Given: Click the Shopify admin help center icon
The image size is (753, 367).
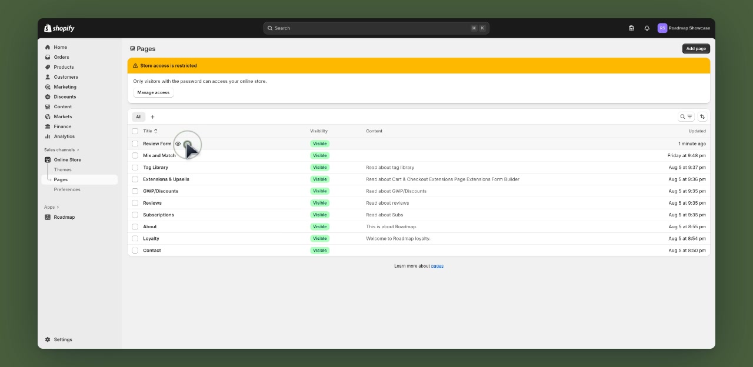Looking at the screenshot, I should pos(631,28).
